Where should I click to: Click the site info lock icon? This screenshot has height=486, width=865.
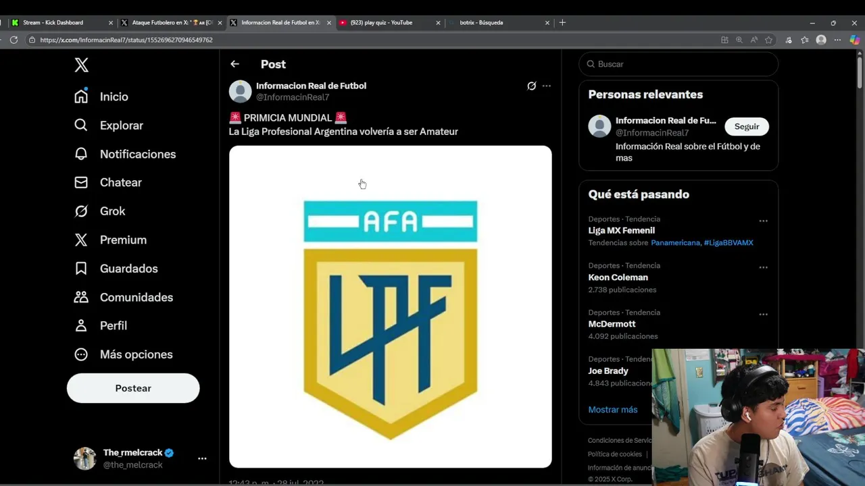tap(32, 40)
